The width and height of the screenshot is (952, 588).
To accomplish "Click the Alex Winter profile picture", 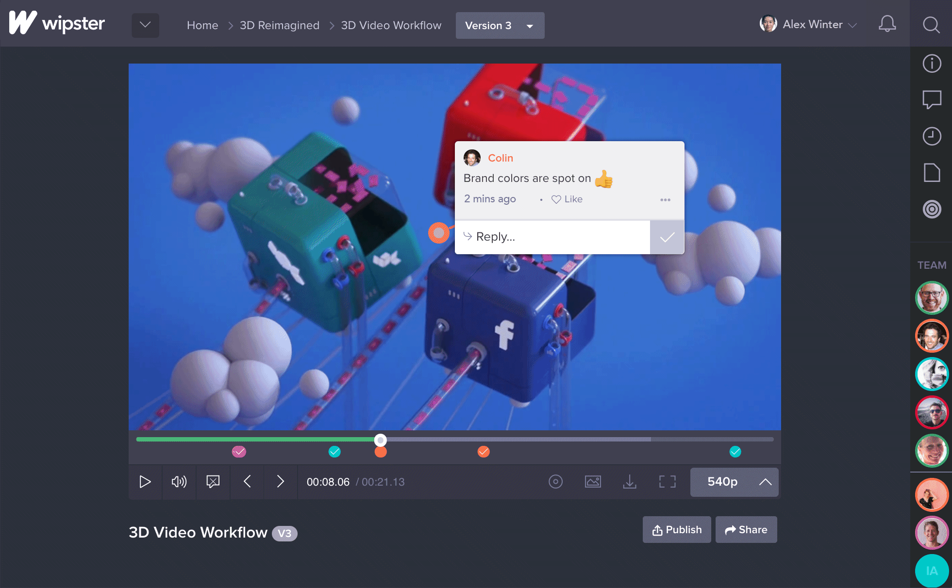I will [x=768, y=24].
